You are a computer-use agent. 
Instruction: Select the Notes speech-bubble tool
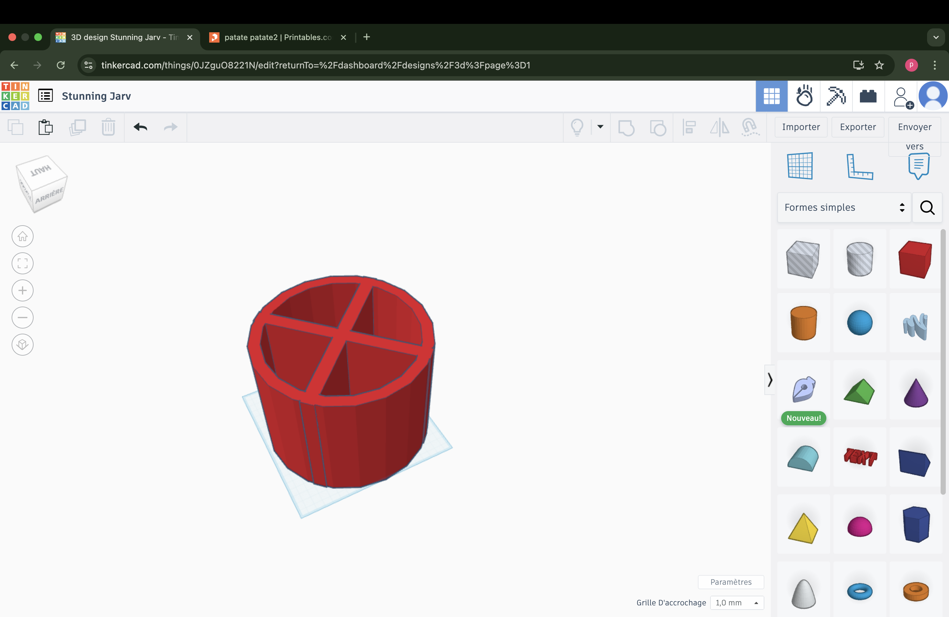point(918,166)
